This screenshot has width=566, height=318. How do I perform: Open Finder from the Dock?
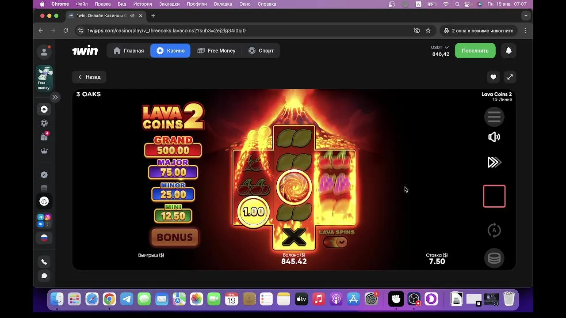(57, 299)
